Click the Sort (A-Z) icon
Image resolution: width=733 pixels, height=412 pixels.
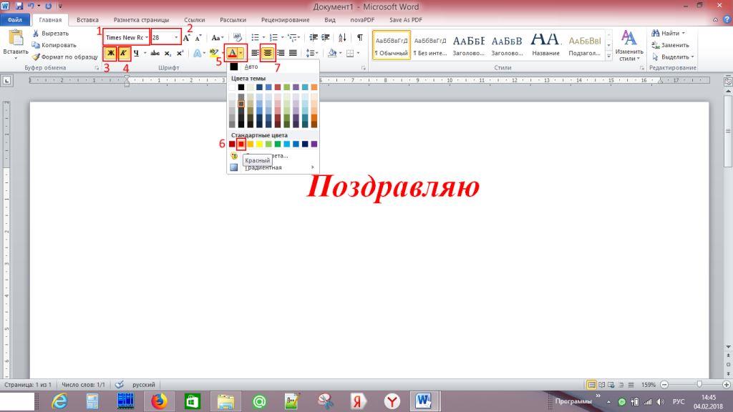[343, 37]
